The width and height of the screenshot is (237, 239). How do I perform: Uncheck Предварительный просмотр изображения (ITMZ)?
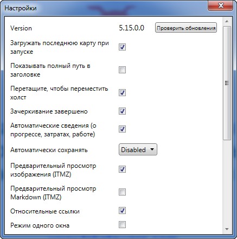(x=122, y=169)
